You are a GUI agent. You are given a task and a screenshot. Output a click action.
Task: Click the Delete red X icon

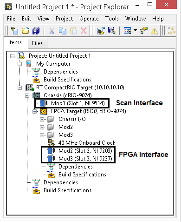84,30
